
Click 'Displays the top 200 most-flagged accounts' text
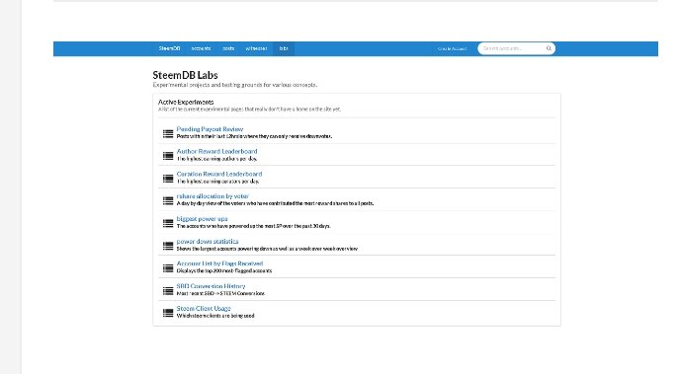click(224, 271)
